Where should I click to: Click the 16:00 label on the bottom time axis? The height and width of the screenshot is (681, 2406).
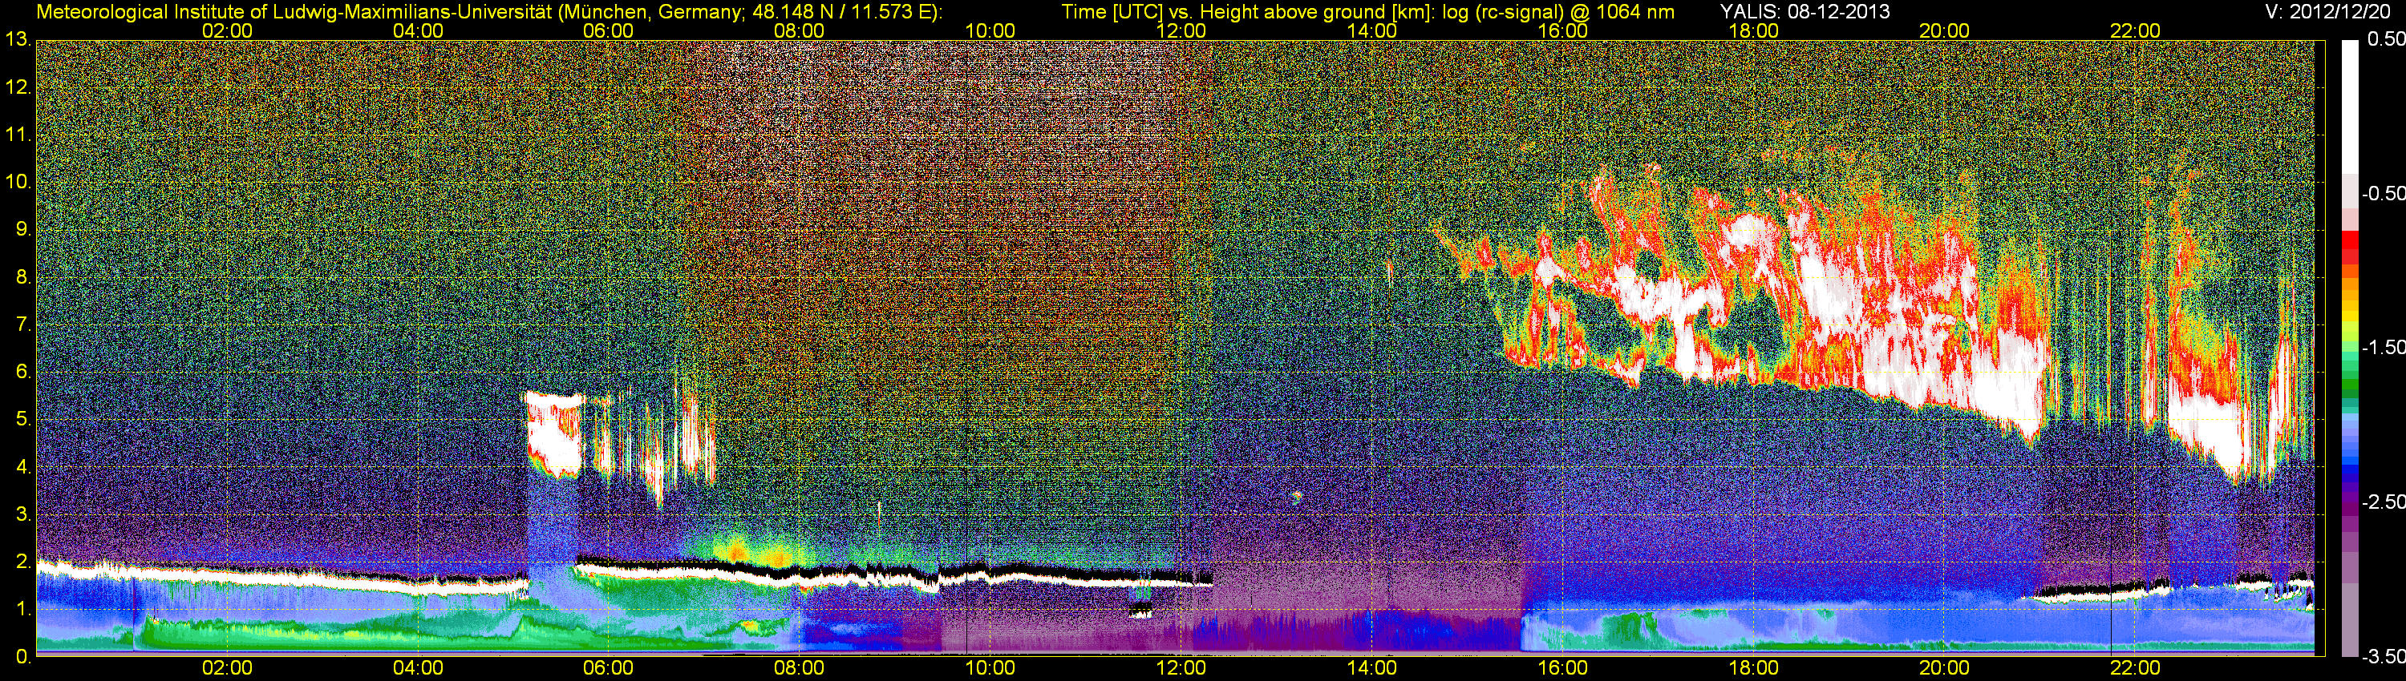pyautogui.click(x=1562, y=669)
